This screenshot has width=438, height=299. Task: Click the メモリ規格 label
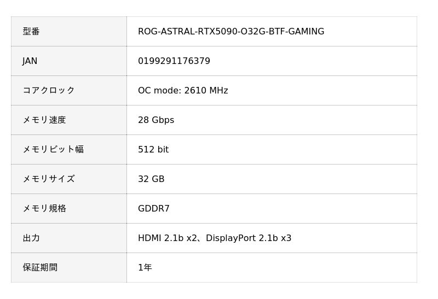point(44,209)
